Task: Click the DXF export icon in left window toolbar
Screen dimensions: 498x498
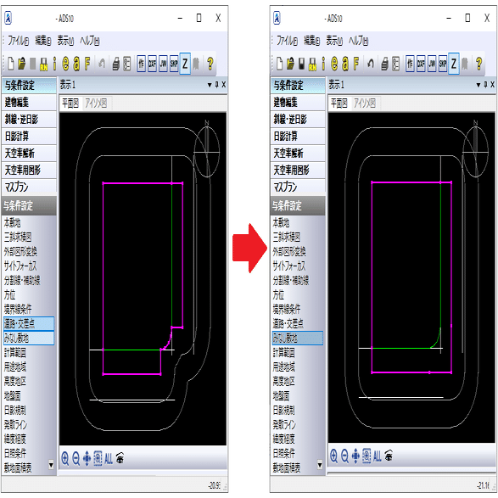Action: click(152, 64)
